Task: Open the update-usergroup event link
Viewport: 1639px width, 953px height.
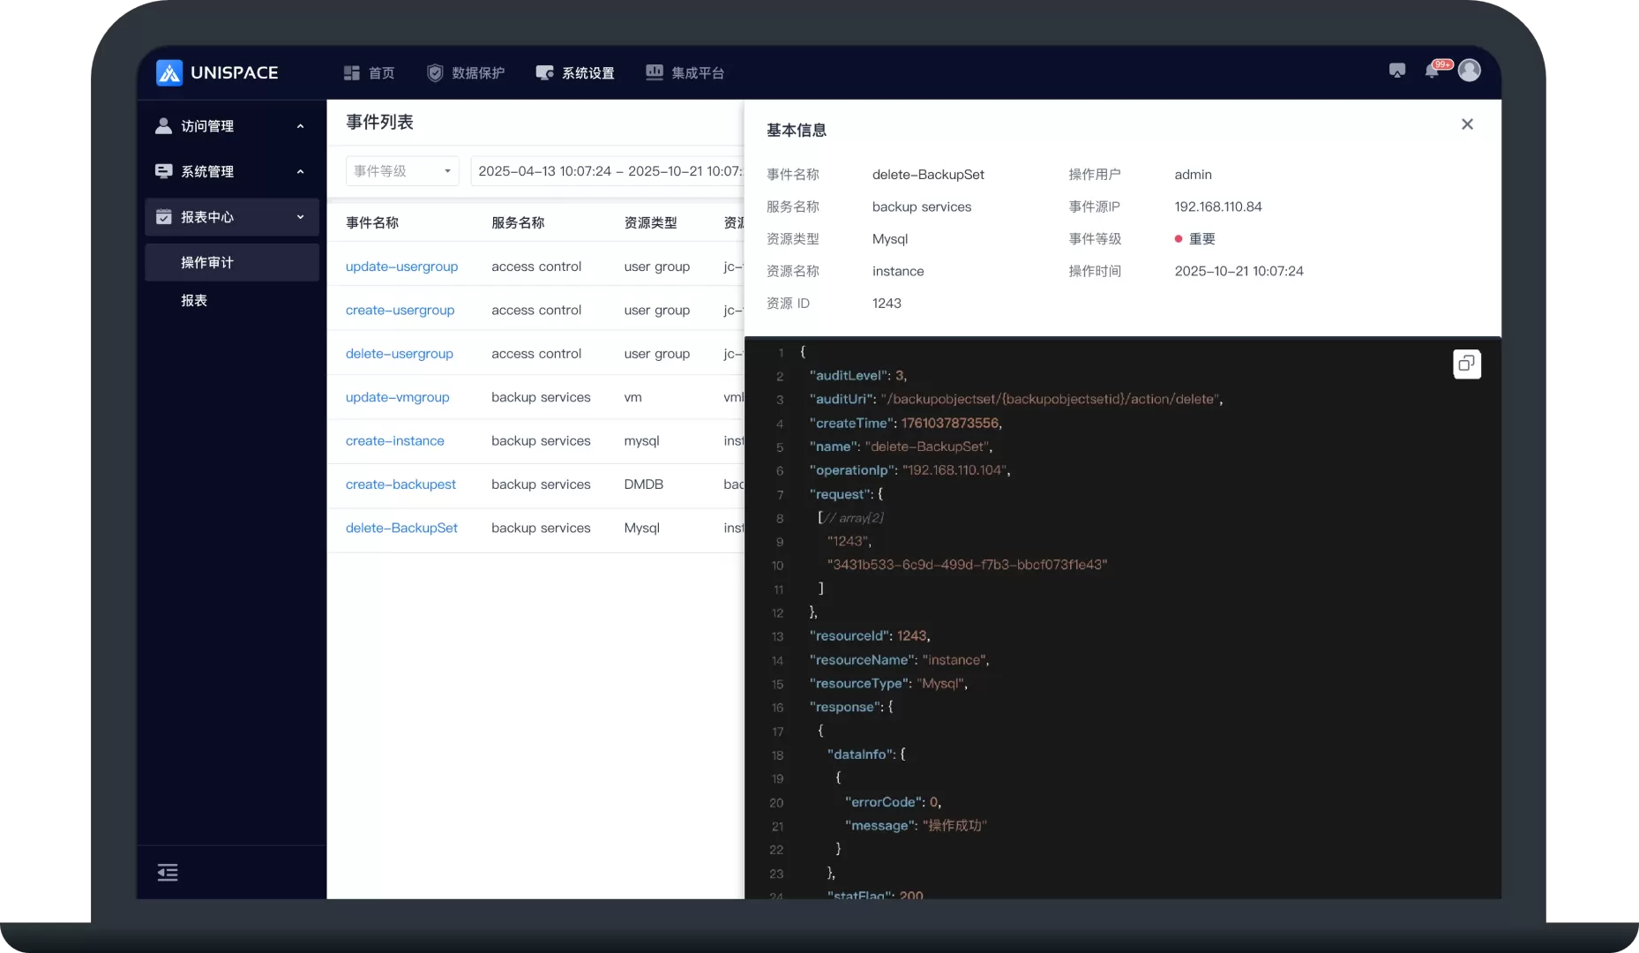Action: 401,266
